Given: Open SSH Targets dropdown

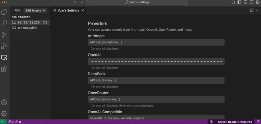Looking at the screenshot, I should tap(35, 10).
